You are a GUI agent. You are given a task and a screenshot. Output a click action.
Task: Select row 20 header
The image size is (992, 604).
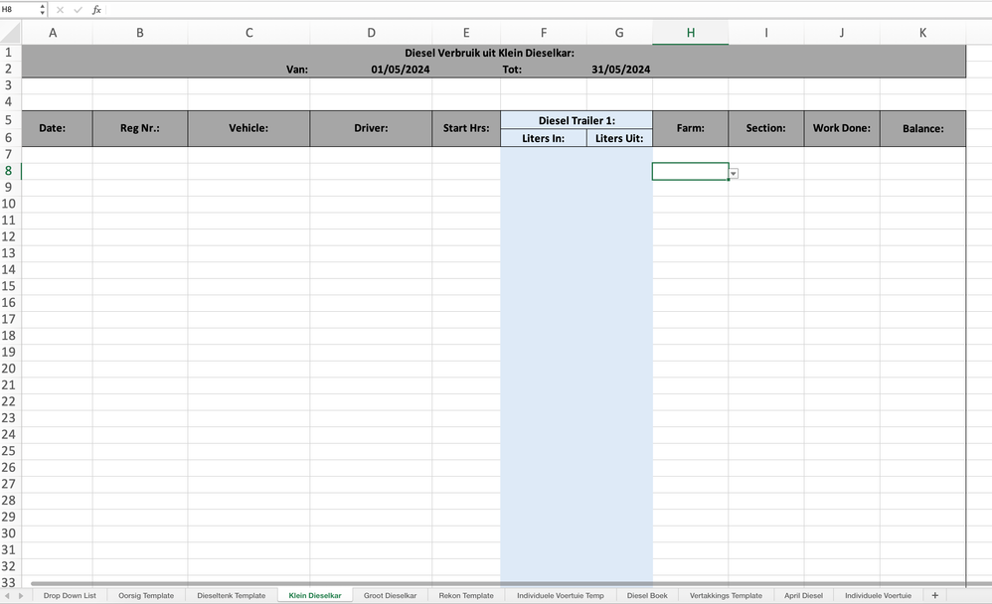point(9,369)
